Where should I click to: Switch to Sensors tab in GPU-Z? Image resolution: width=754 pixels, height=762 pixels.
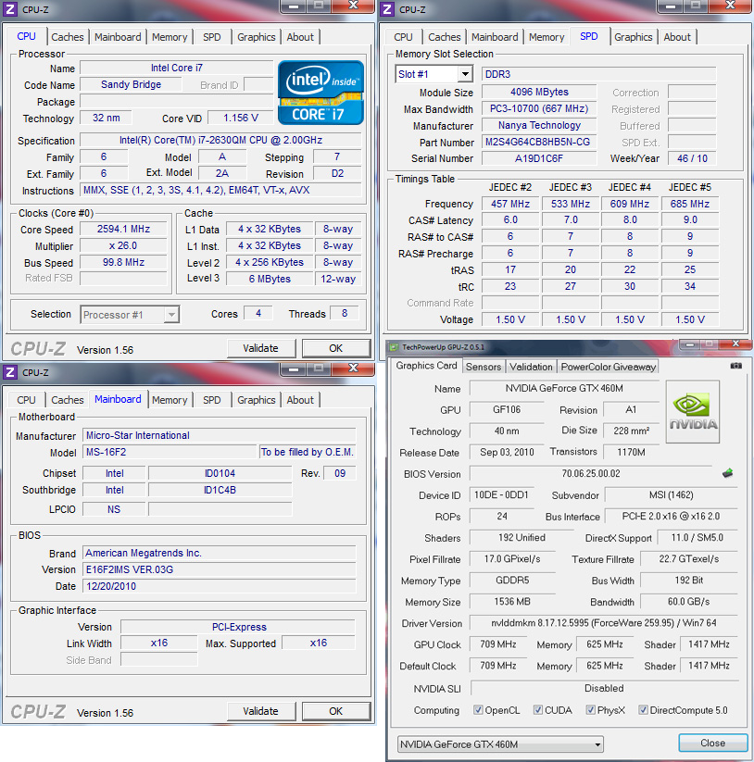click(484, 367)
